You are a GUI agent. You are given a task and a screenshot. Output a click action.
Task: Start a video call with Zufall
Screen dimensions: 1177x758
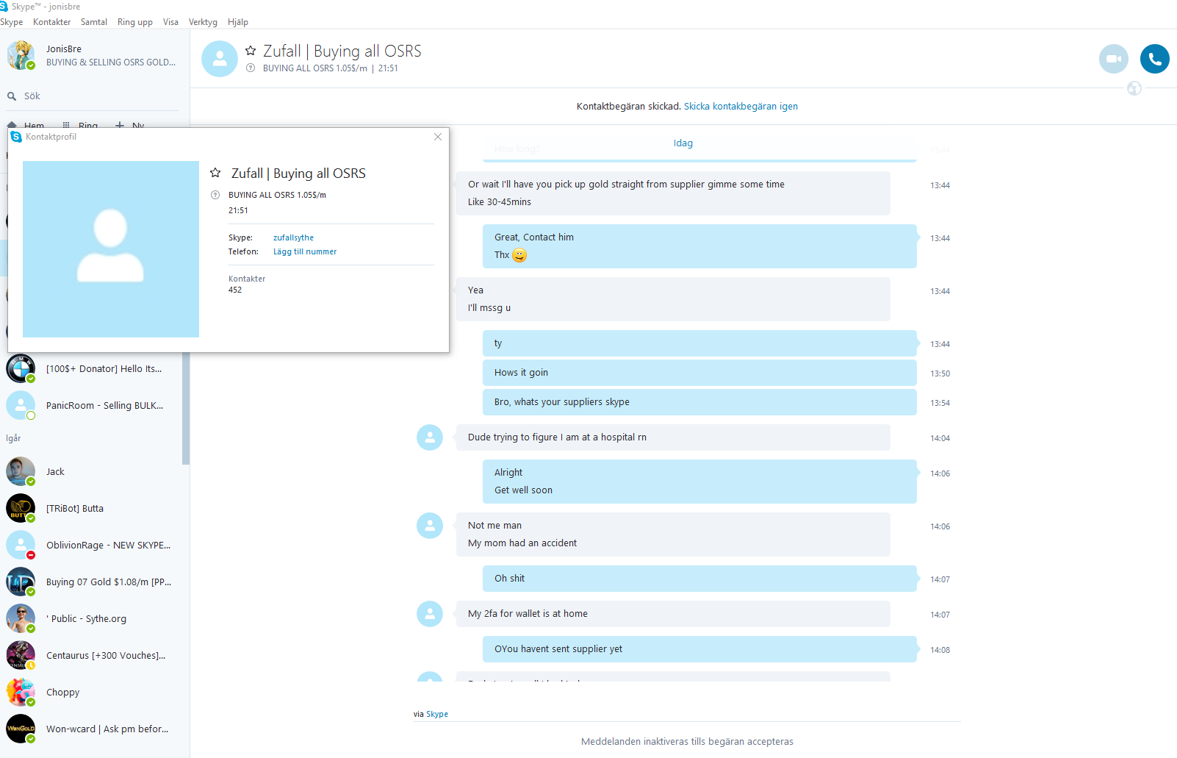[1113, 59]
